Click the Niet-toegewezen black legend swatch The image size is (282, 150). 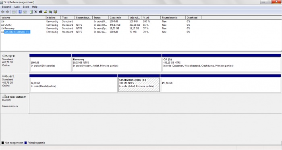pyautogui.click(x=2, y=143)
